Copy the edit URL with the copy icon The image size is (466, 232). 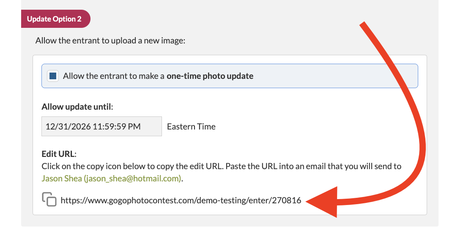point(49,200)
